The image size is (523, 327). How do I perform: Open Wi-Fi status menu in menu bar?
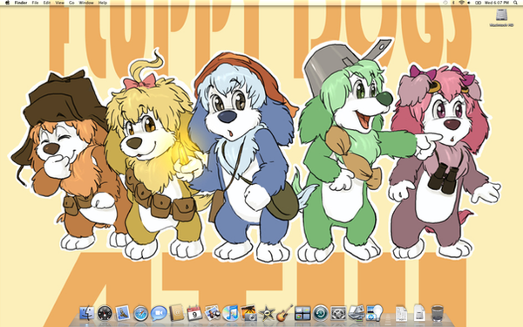click(462, 3)
